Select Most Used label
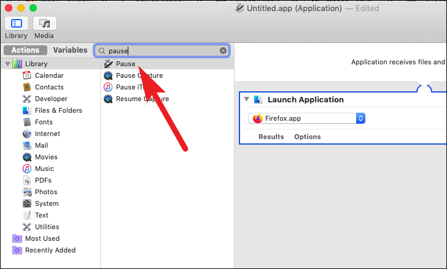The image size is (447, 269). pyautogui.click(x=42, y=238)
